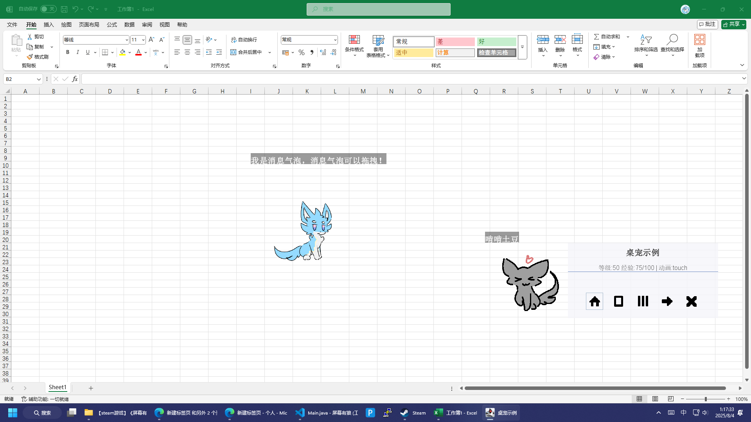The height and width of the screenshot is (422, 751).
Task: Click the Comments button
Action: coord(707,24)
